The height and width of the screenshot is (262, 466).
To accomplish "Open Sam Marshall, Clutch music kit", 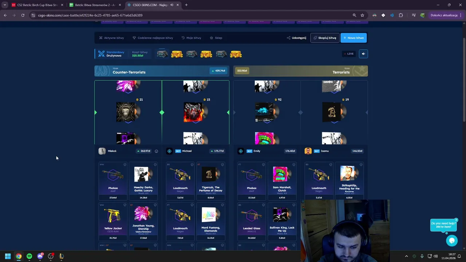I will click(282, 181).
